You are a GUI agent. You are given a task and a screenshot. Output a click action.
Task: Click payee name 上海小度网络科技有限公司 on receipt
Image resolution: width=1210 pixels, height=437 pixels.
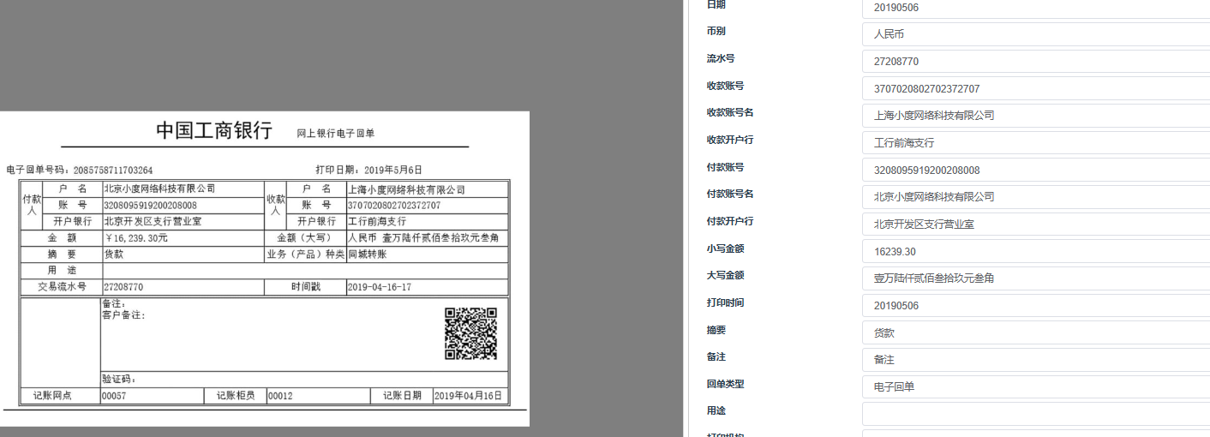coord(406,189)
